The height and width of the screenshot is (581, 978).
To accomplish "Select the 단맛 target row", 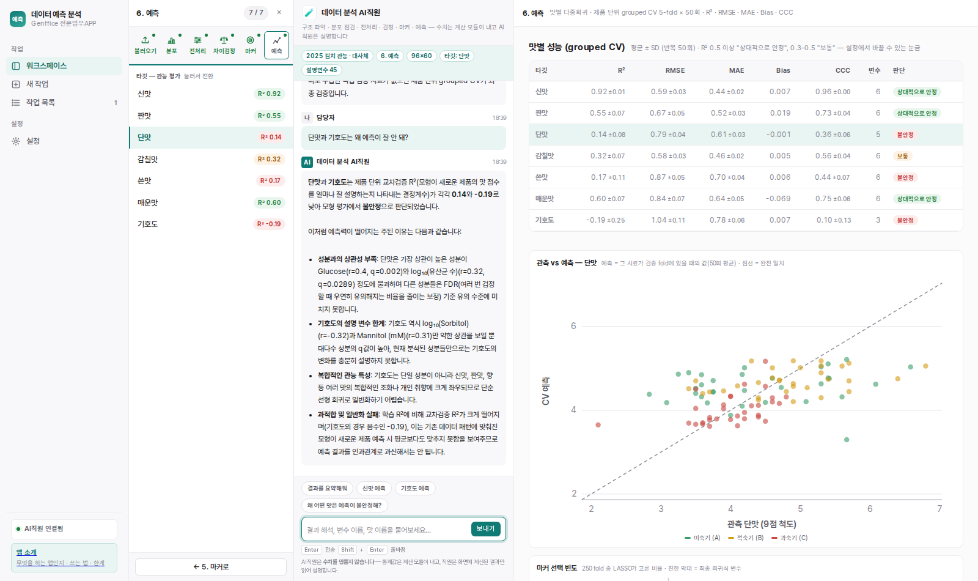I will pyautogui.click(x=211, y=137).
